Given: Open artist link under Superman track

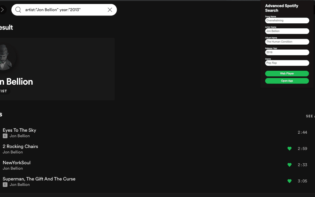Looking at the screenshot, I should [x=20, y=184].
